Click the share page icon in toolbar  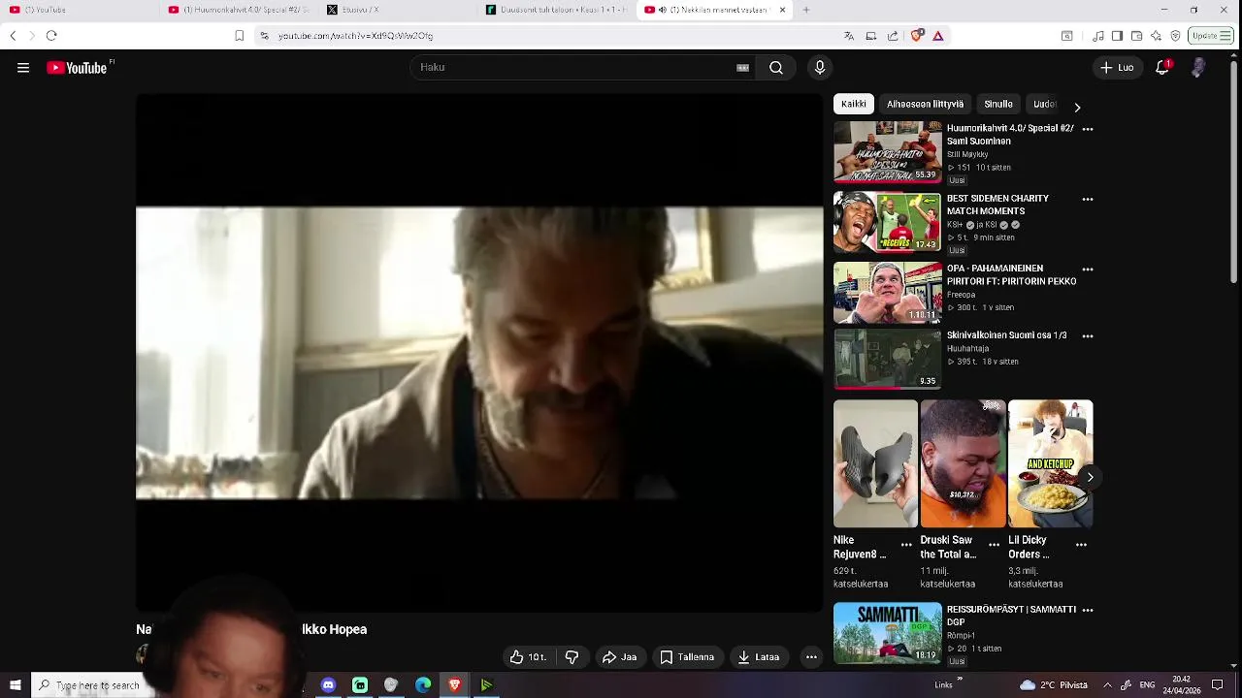(893, 36)
